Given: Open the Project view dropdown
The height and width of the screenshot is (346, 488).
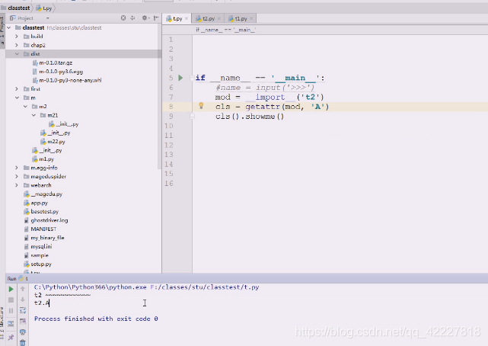Looking at the screenshot, I should click(x=48, y=18).
